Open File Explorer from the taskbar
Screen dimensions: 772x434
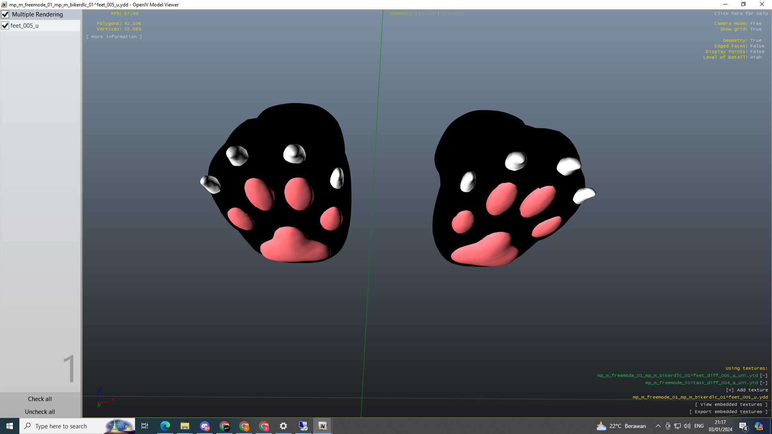click(185, 426)
